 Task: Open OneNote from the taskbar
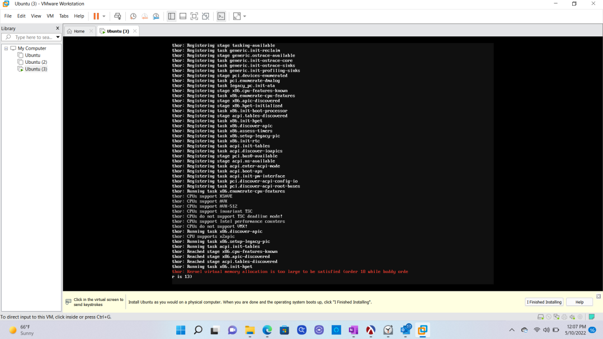tap(354, 330)
